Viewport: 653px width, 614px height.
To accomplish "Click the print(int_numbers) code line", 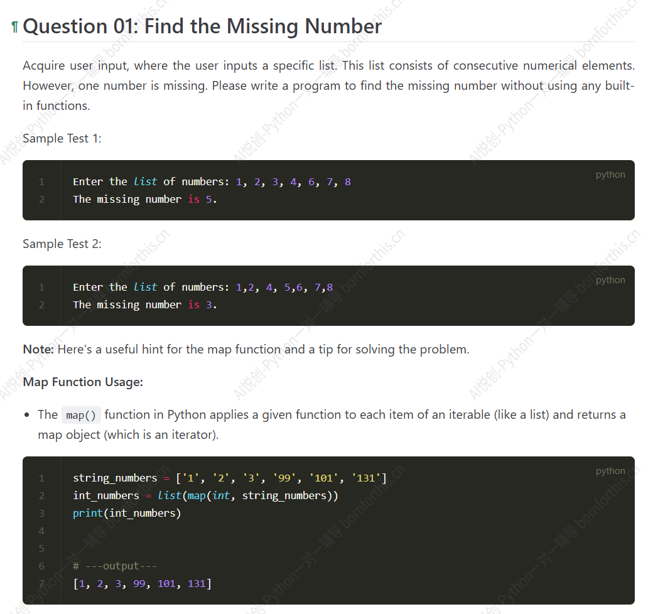I will (x=127, y=513).
